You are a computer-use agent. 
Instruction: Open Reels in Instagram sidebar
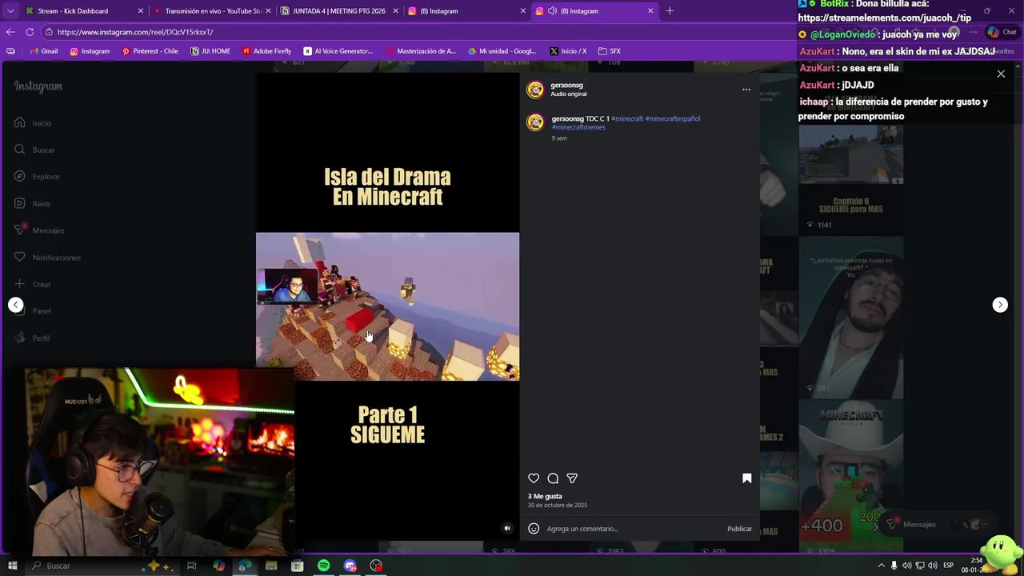click(33, 204)
